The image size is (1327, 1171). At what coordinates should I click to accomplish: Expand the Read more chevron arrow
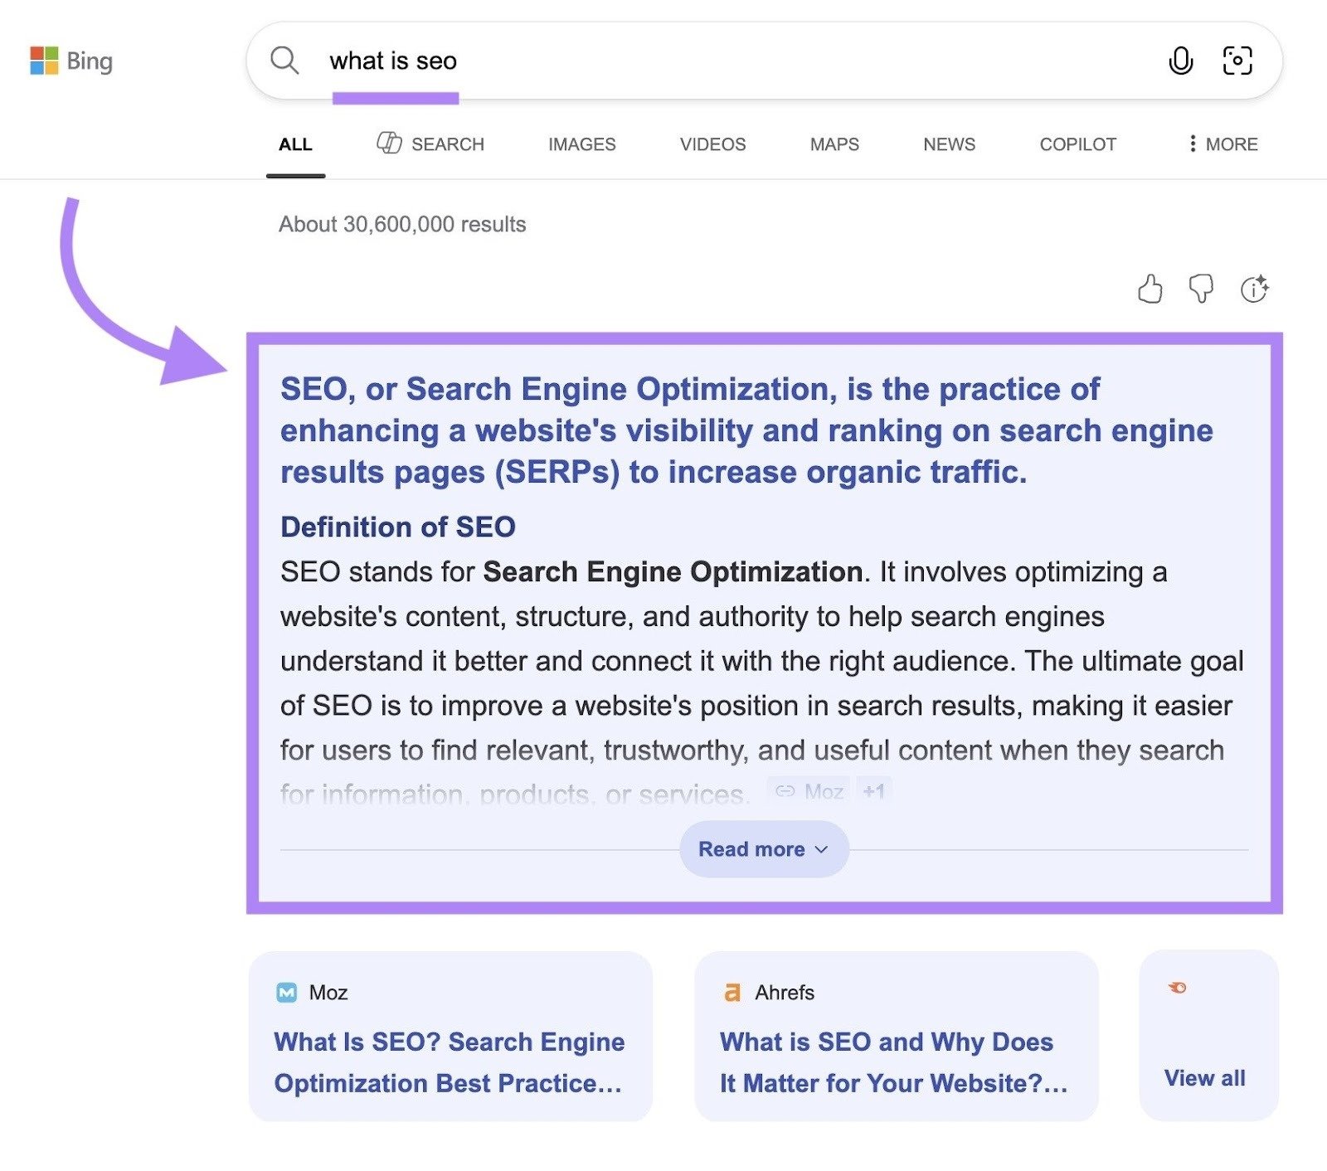coord(821,849)
